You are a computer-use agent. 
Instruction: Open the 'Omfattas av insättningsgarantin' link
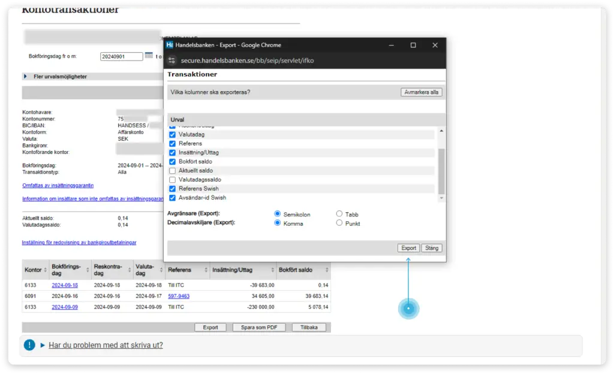58,185
